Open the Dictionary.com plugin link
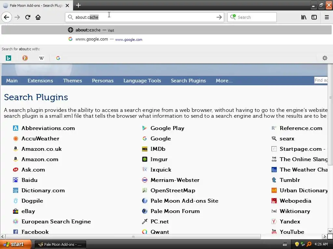This screenshot has width=333, height=249. click(43, 190)
